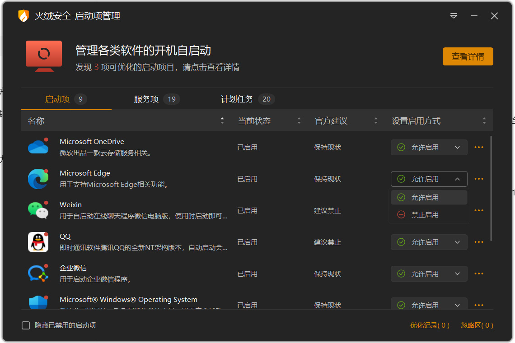Screen dimensions: 515x343
Task: Open more options for Microsoft Edge
Action: (x=479, y=179)
